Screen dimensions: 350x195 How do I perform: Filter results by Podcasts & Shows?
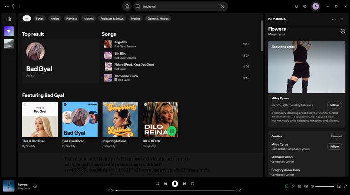[x=112, y=19]
